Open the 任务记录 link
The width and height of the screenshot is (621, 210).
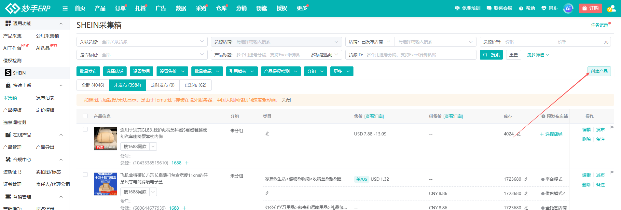click(600, 25)
